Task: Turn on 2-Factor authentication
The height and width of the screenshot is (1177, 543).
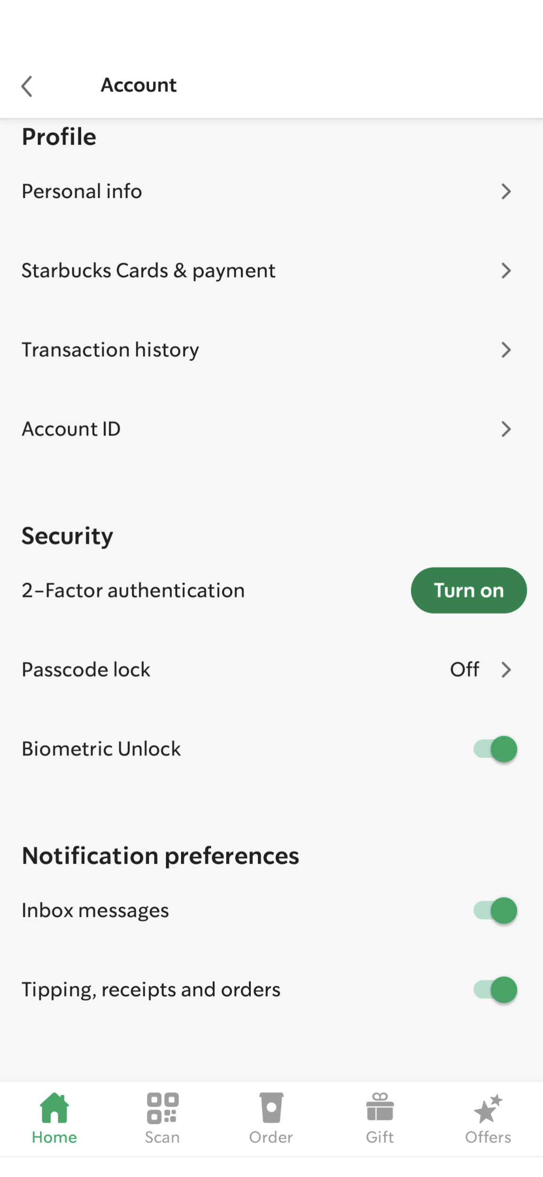Action: pyautogui.click(x=469, y=590)
